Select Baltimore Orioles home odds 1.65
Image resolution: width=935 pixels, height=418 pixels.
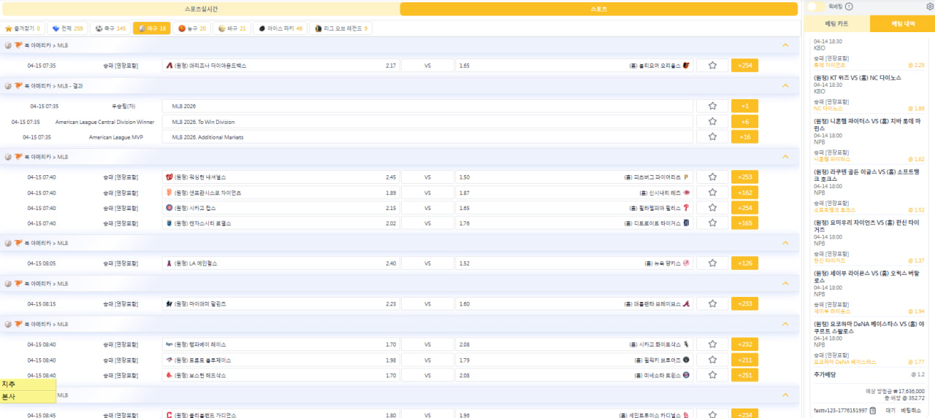pos(574,66)
